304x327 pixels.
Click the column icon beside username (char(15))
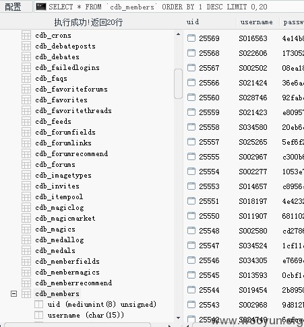click(x=38, y=316)
